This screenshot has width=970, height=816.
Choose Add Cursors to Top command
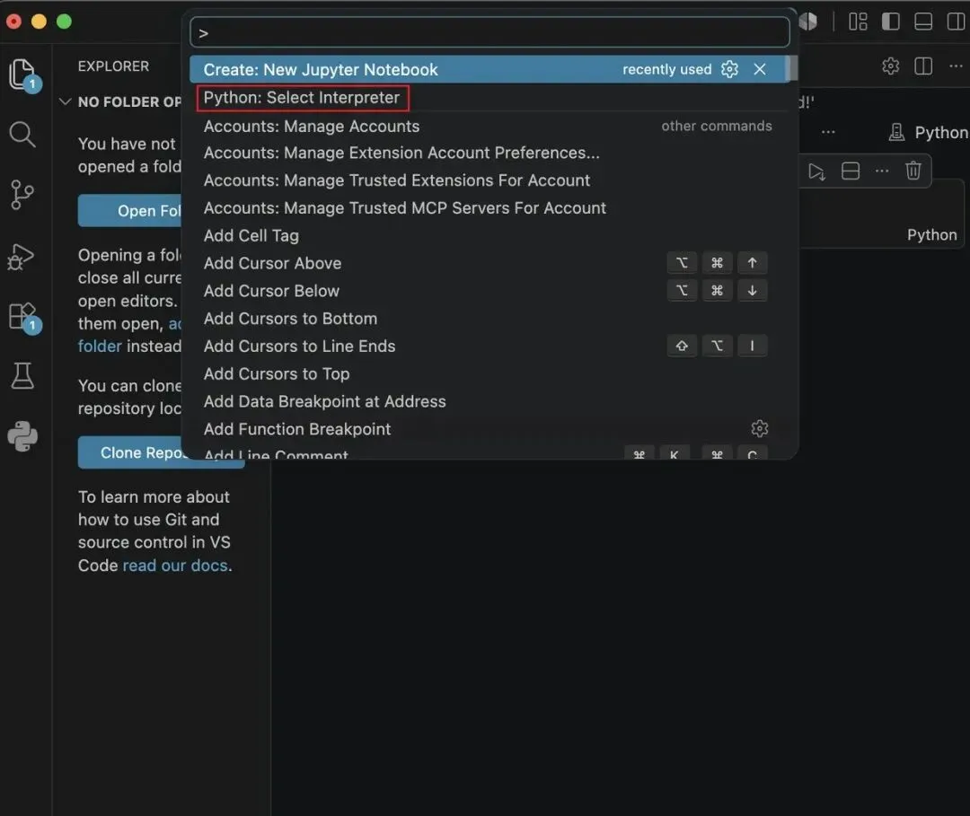point(489,374)
